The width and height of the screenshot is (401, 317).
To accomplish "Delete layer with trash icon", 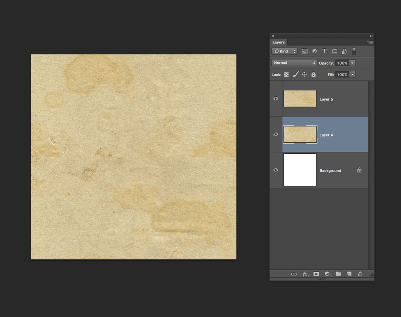I will 360,274.
